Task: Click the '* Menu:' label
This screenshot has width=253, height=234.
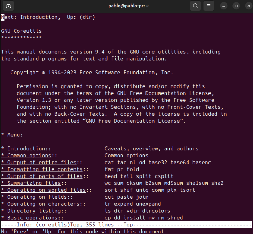Action: (12, 135)
